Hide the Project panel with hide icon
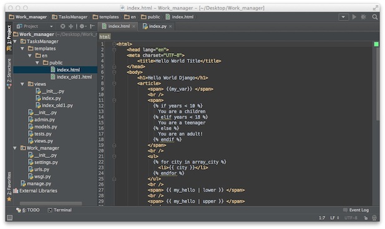The image size is (385, 229). tap(92, 26)
